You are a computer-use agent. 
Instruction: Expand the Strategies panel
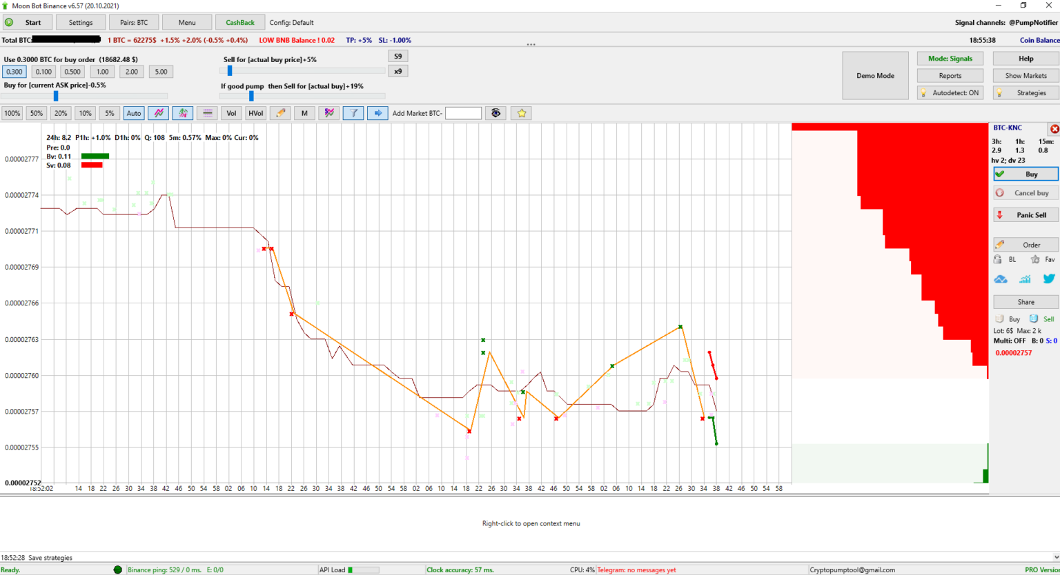click(x=1025, y=93)
